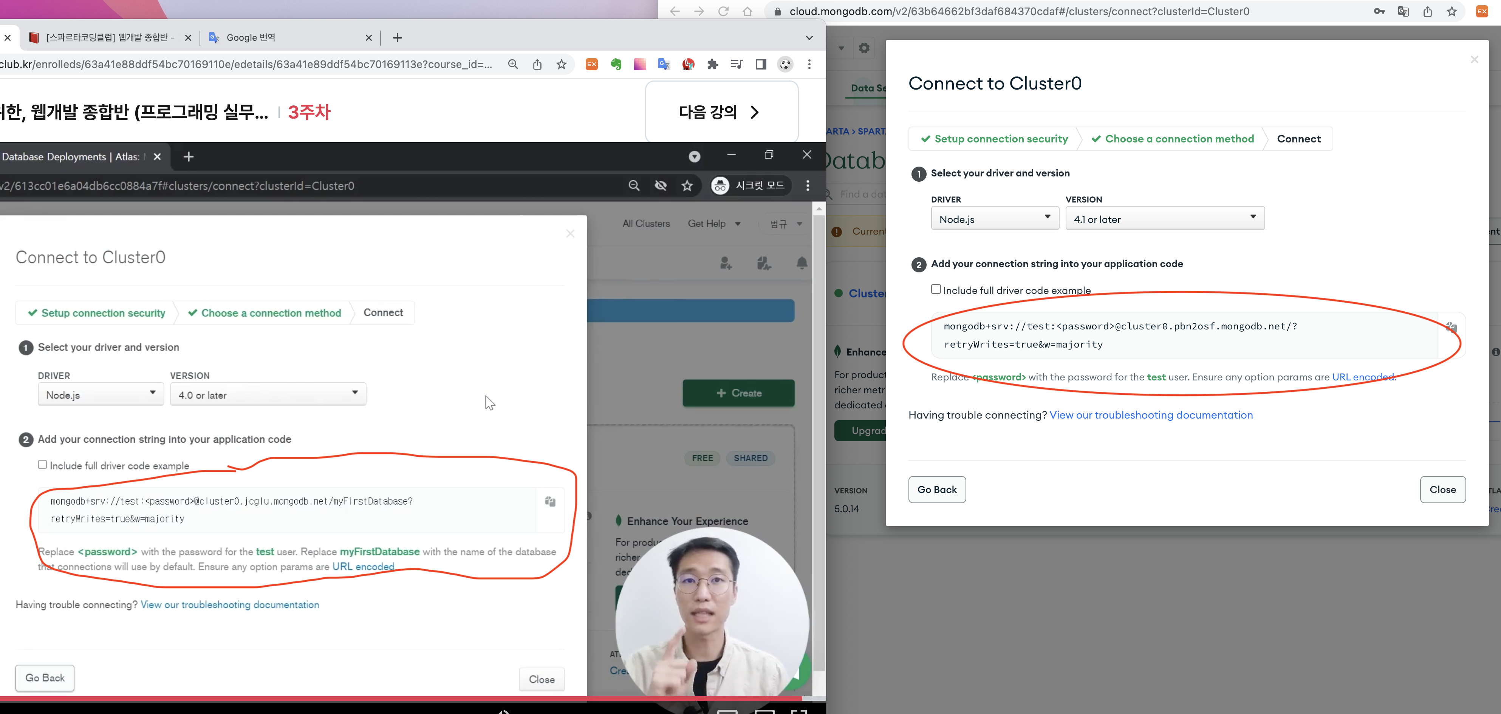Go to 'Choose a connection method' step in right dialog

point(1172,139)
